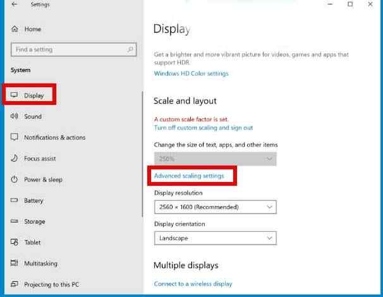This screenshot has width=383, height=297.
Task: Click the Find a setting search box
Action: [73, 49]
